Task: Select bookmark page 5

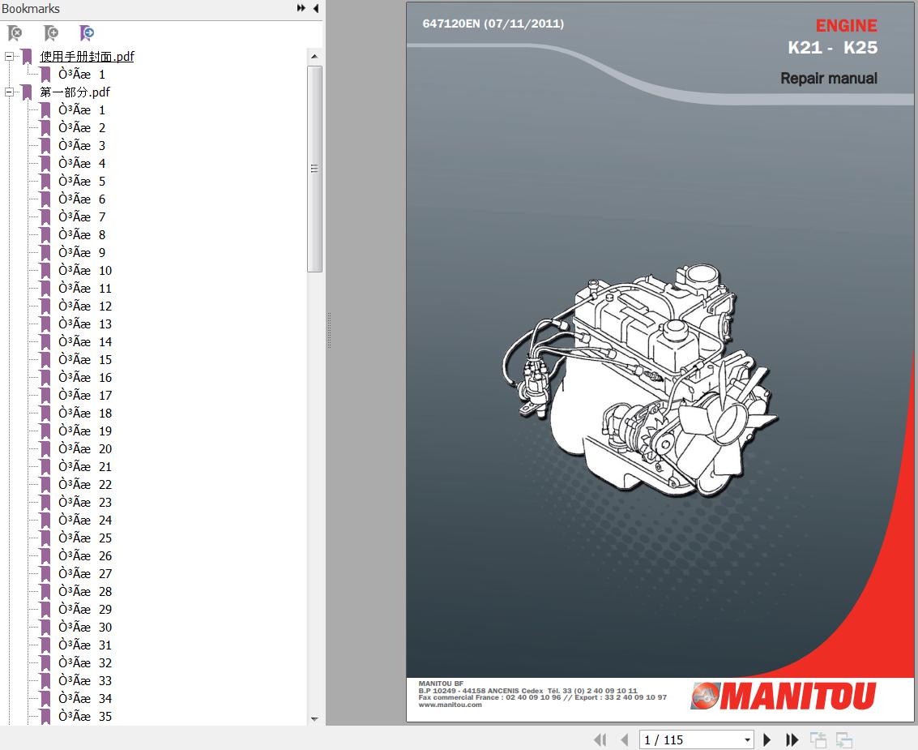Action: 82,181
